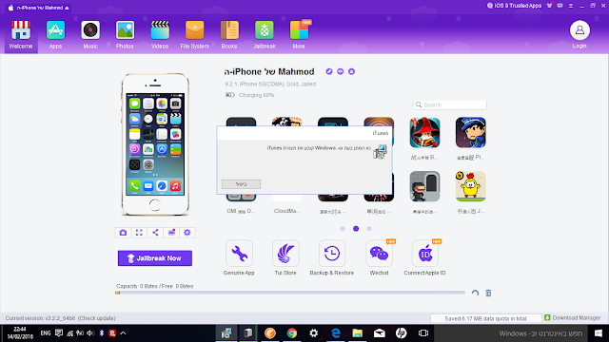Open the title bar dropdown menu icon
This screenshot has height=342, width=609.
[571, 6]
